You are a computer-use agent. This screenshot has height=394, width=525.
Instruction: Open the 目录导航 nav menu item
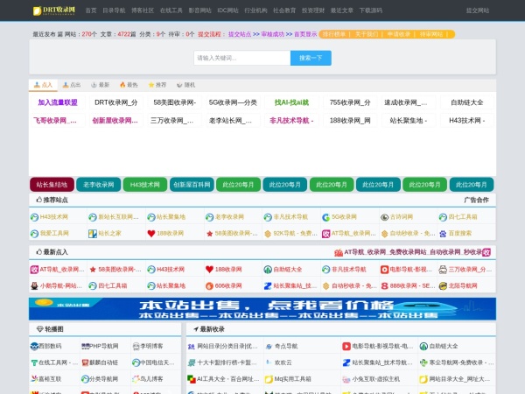pyautogui.click(x=114, y=11)
